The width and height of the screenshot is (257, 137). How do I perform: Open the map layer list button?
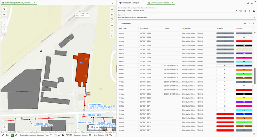(112, 15)
